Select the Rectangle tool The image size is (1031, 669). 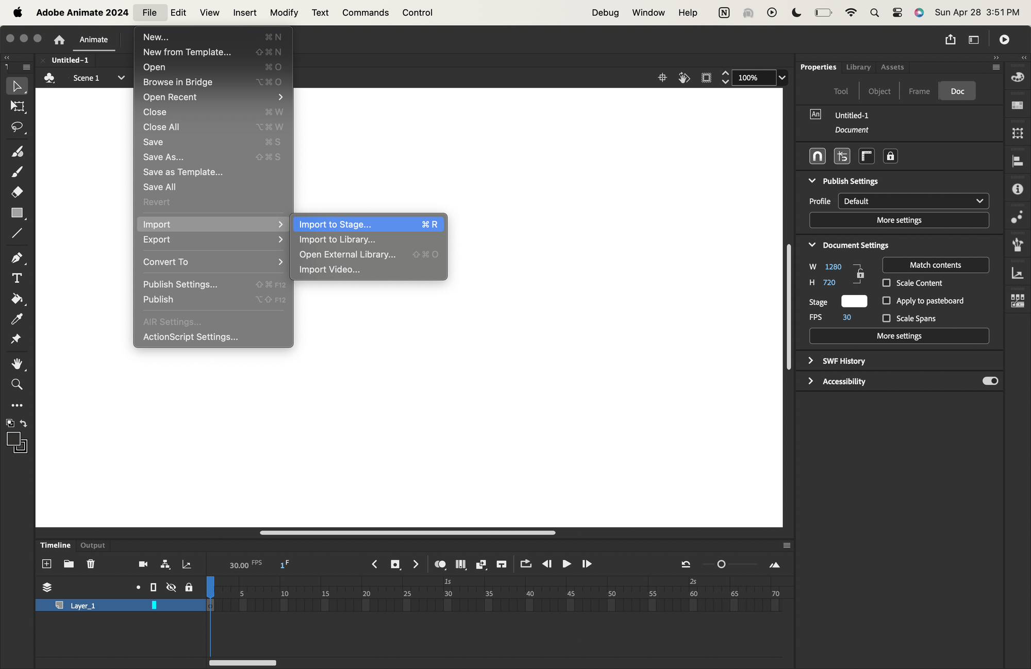(17, 213)
